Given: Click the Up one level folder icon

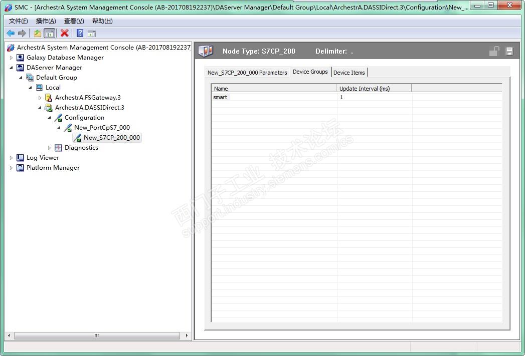Looking at the screenshot, I should click(37, 33).
